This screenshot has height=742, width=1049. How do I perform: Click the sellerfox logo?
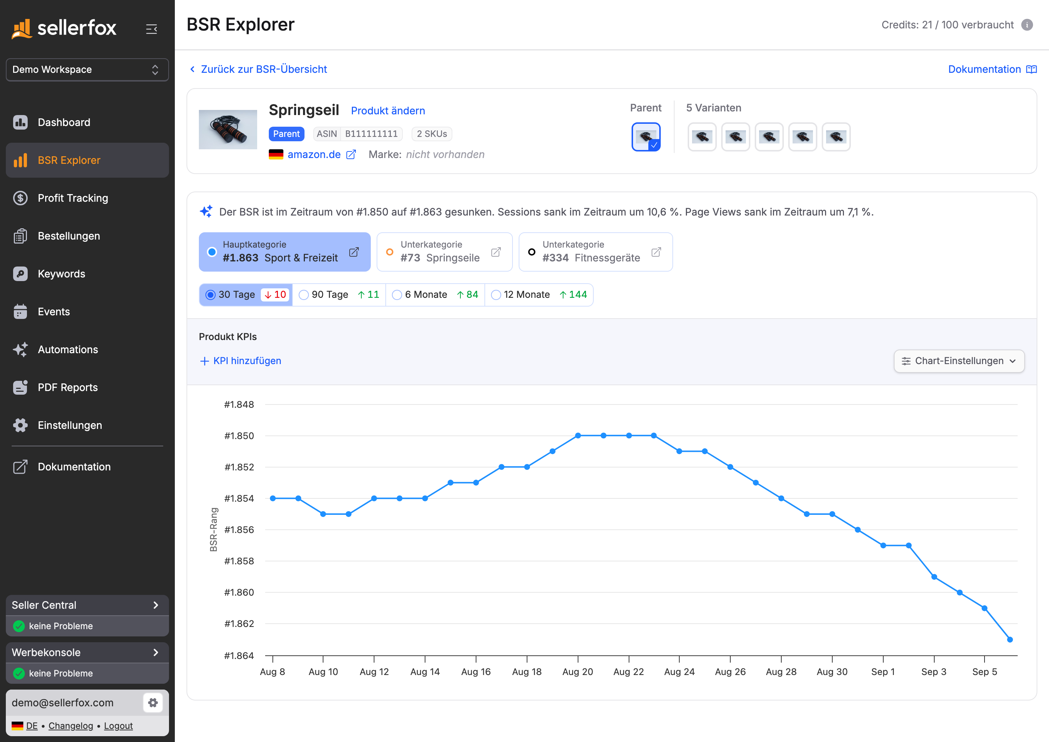64,28
